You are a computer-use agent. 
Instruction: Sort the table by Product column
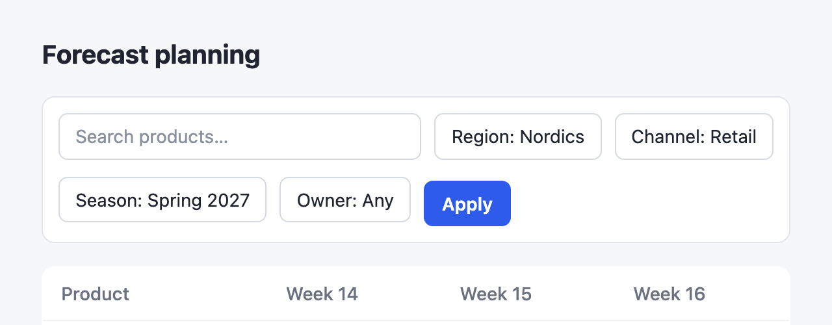coord(96,294)
